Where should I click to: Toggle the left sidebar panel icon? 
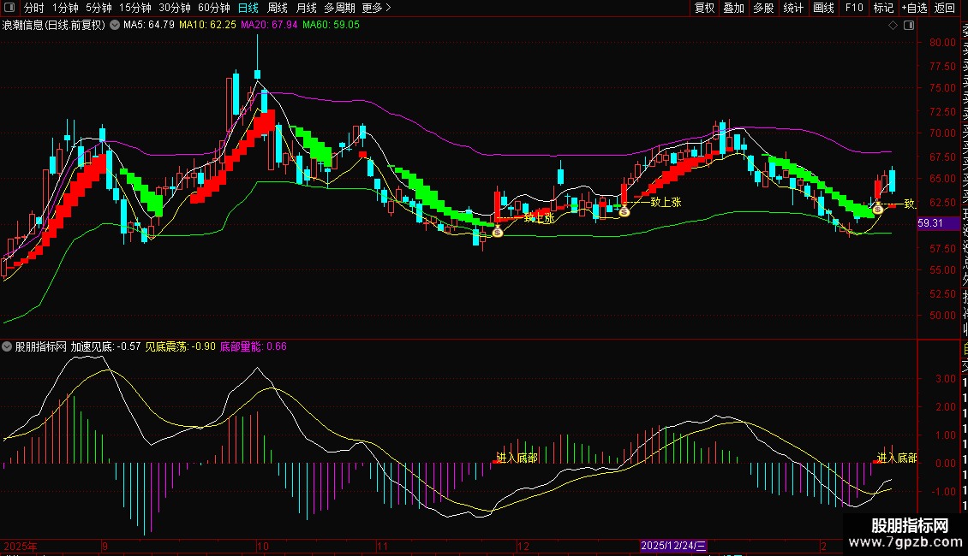tap(9, 8)
